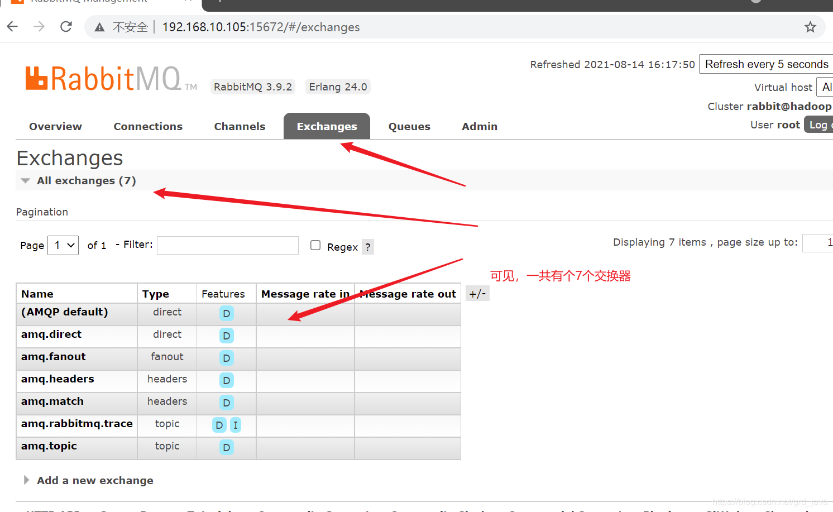Sort by Message rate out header
Viewport: 833px width, 512px height.
pyautogui.click(x=408, y=294)
